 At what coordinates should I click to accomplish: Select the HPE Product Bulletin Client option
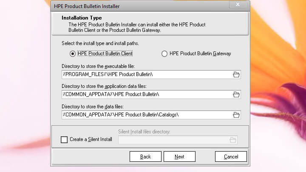(x=73, y=54)
